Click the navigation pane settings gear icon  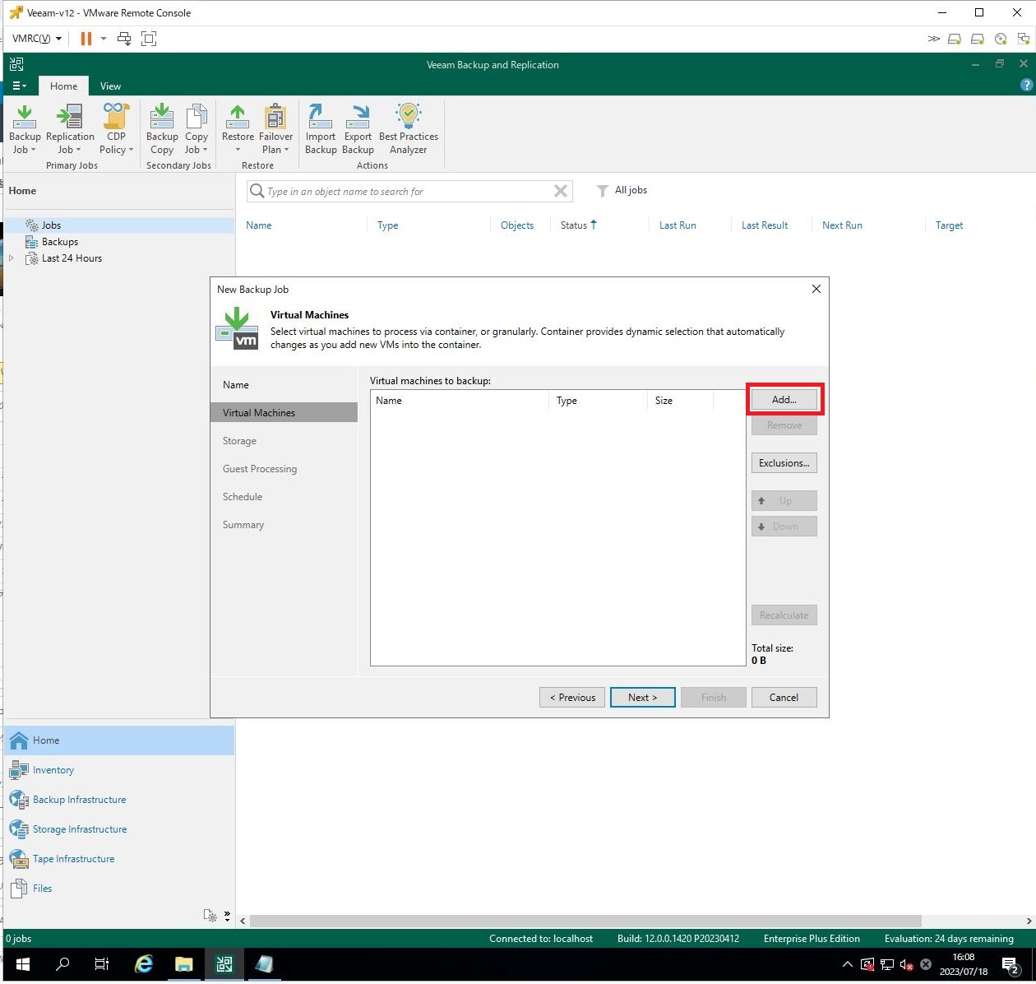pyautogui.click(x=210, y=916)
